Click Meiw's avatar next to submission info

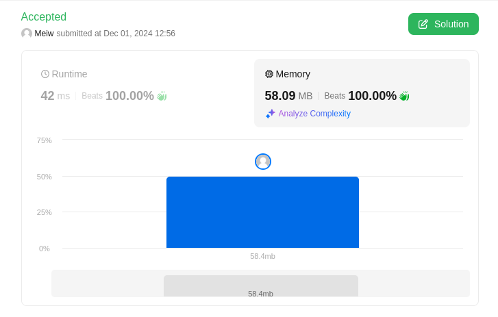coord(27,34)
